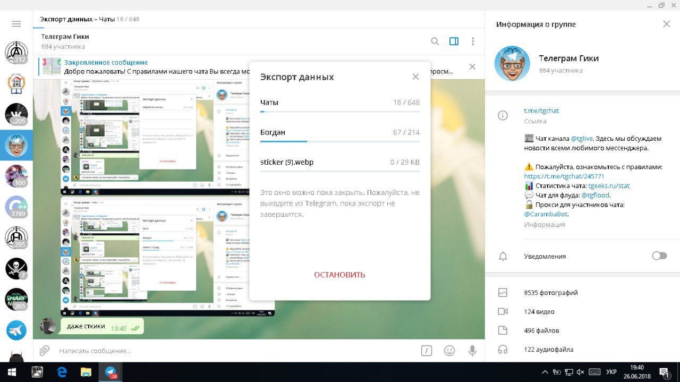The image size is (680, 382).
Task: Click the sender avatar beside даже сткики
Action: pos(48,326)
